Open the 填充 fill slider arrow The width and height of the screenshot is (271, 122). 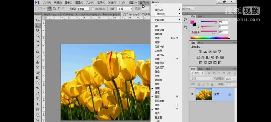[x=234, y=84]
